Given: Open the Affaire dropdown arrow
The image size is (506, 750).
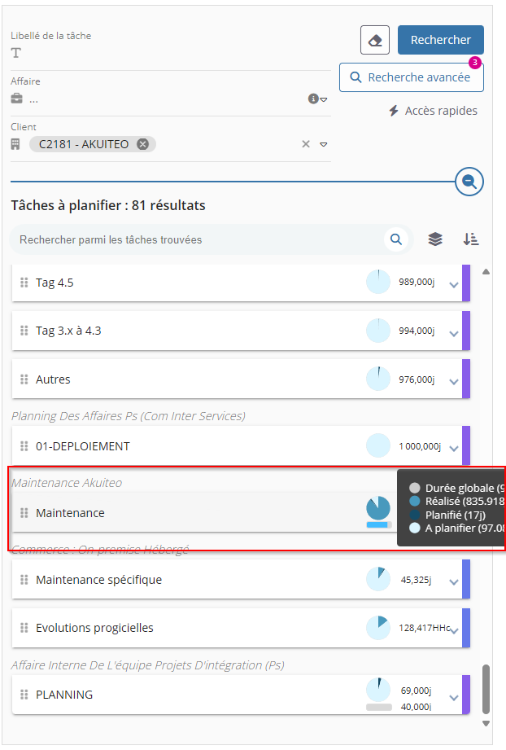Looking at the screenshot, I should (324, 99).
